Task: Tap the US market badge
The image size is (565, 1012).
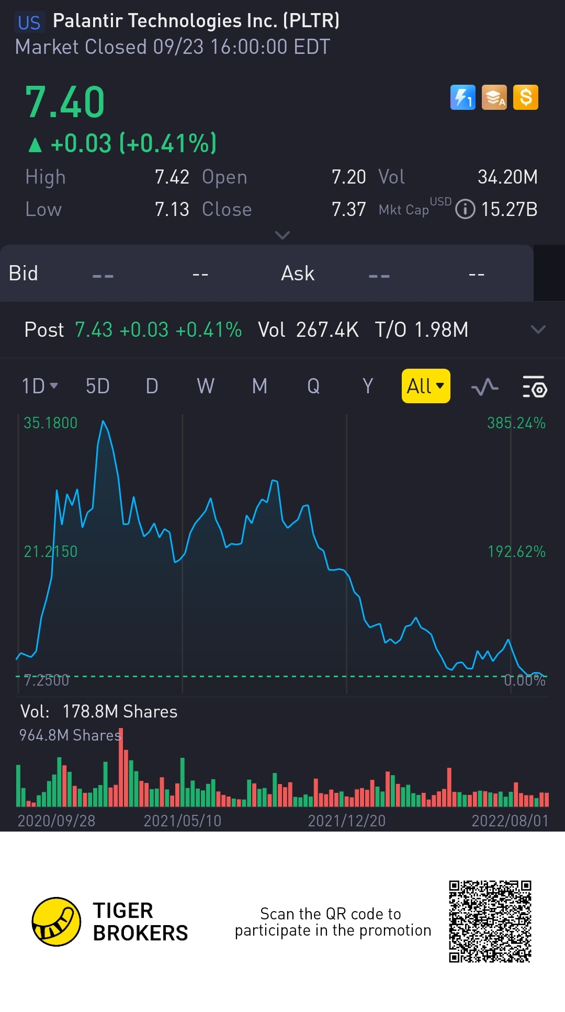Action: tap(29, 22)
